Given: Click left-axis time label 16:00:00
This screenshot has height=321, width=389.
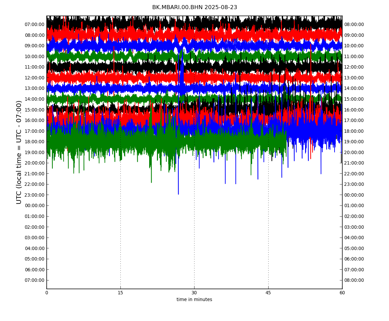Looking at the screenshot, I should [35, 121].
